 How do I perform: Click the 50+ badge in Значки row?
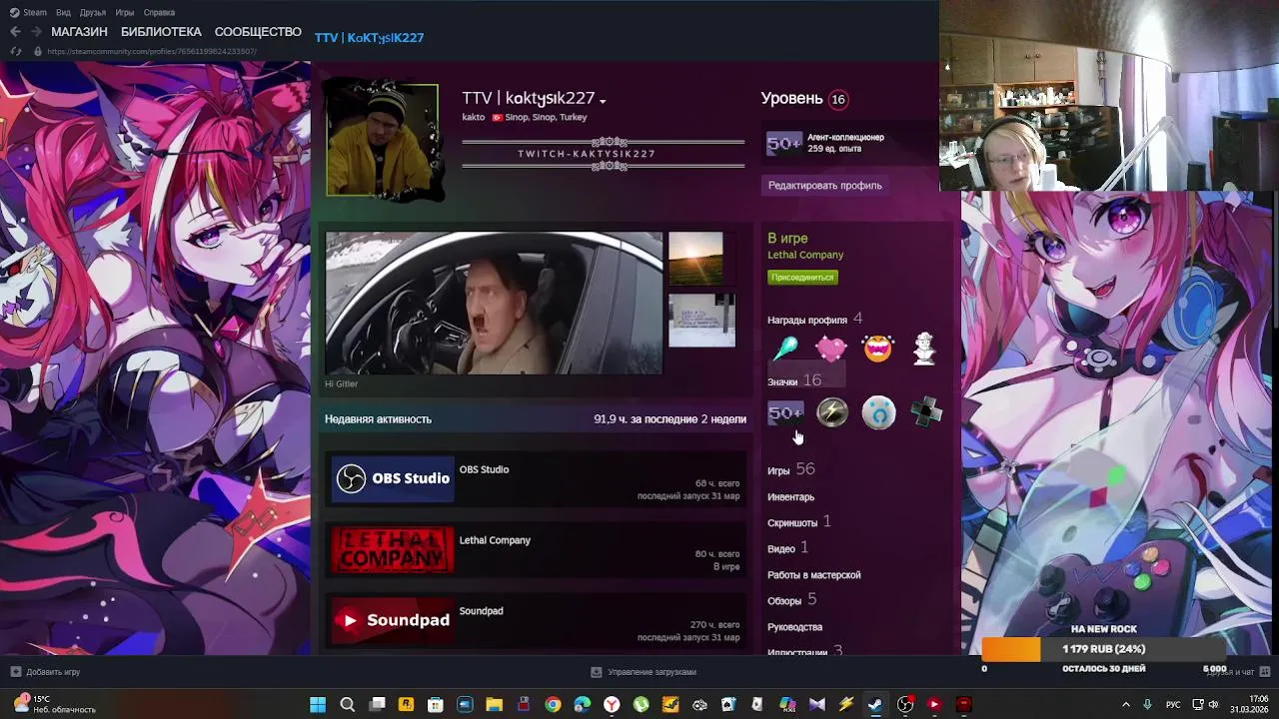point(784,412)
